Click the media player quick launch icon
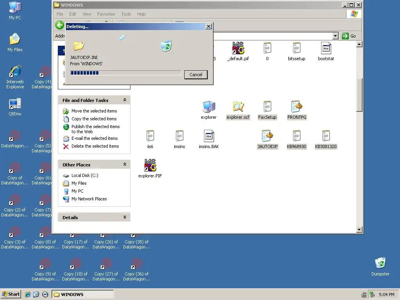The height and width of the screenshot is (300, 400). [x=45, y=295]
